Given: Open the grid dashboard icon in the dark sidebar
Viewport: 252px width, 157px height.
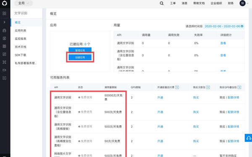Looking at the screenshot, I should point(4,13).
